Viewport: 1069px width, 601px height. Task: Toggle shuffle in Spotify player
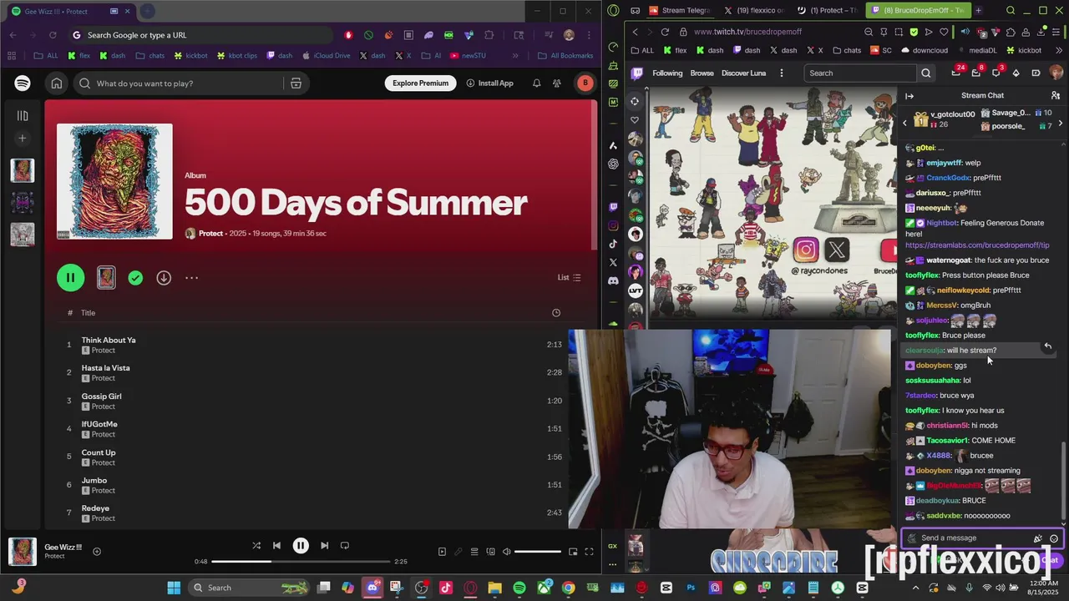click(256, 546)
